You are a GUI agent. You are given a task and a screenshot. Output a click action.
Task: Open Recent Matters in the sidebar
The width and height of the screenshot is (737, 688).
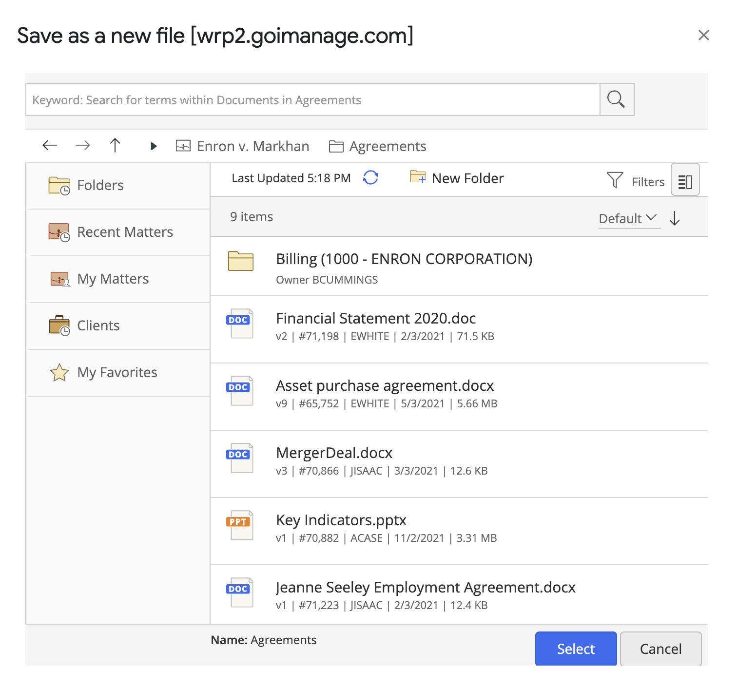[125, 232]
